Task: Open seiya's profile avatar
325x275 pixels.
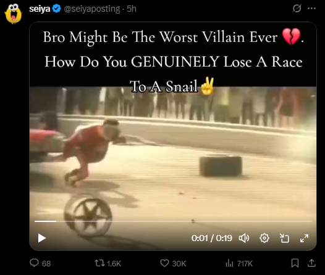Action: tap(13, 14)
